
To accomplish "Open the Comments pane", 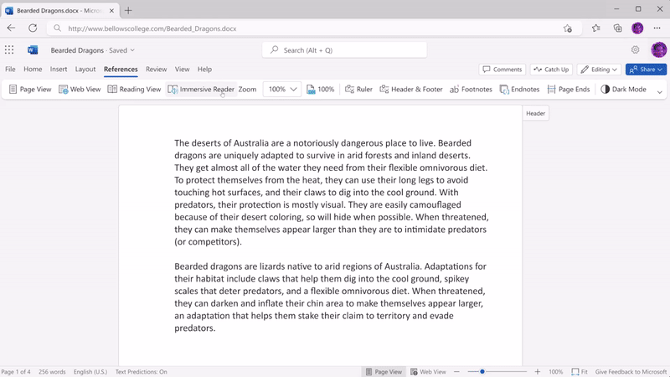I will pos(502,70).
